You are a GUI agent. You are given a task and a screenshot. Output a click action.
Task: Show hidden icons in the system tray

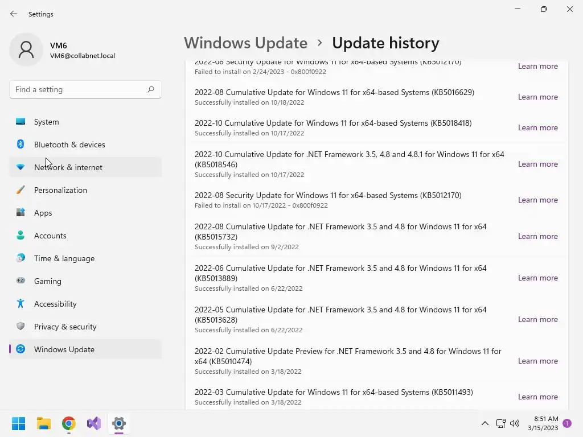[x=485, y=423]
